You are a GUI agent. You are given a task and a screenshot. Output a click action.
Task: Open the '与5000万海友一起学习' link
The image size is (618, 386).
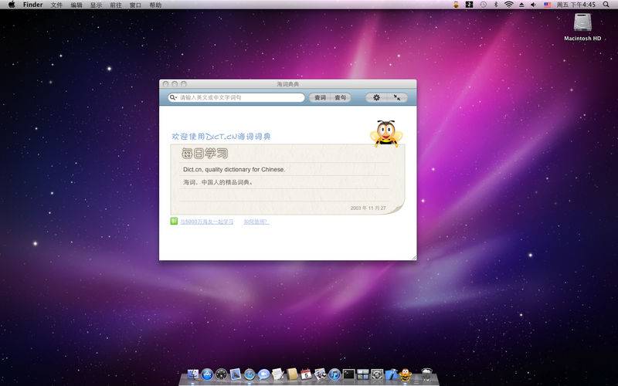(x=207, y=222)
